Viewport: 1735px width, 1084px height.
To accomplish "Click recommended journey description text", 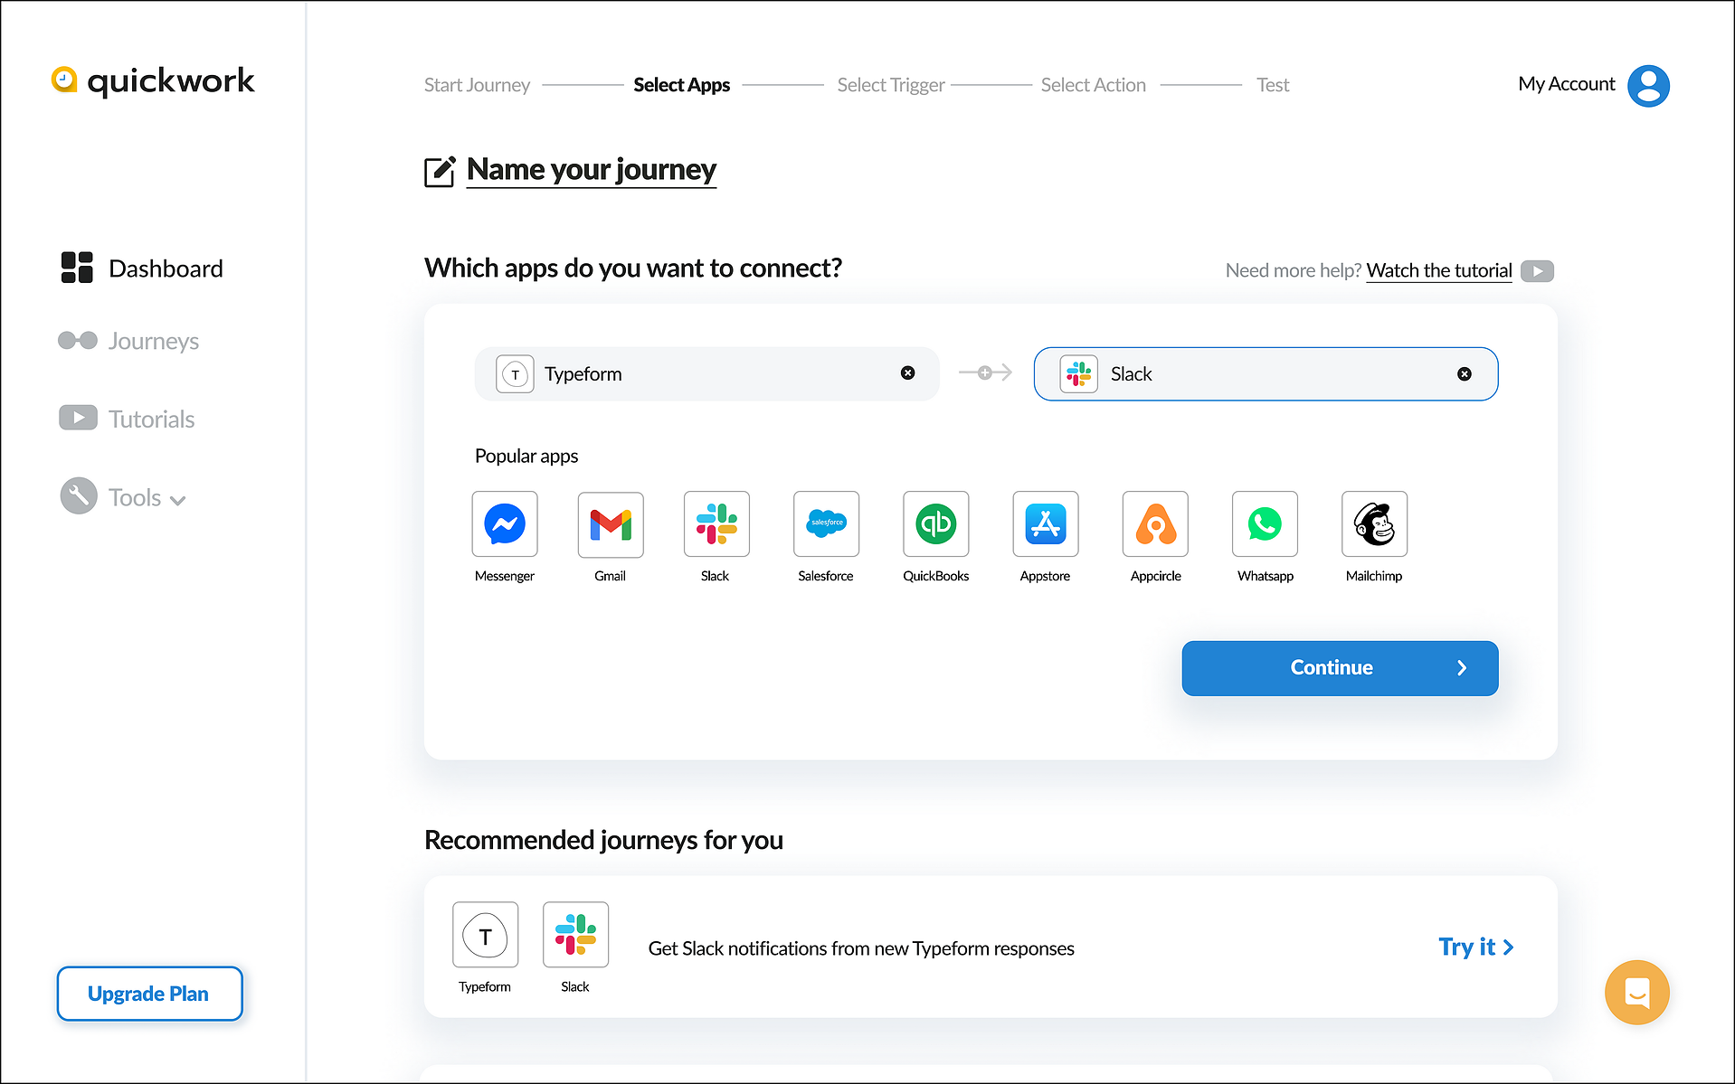I will click(x=861, y=948).
